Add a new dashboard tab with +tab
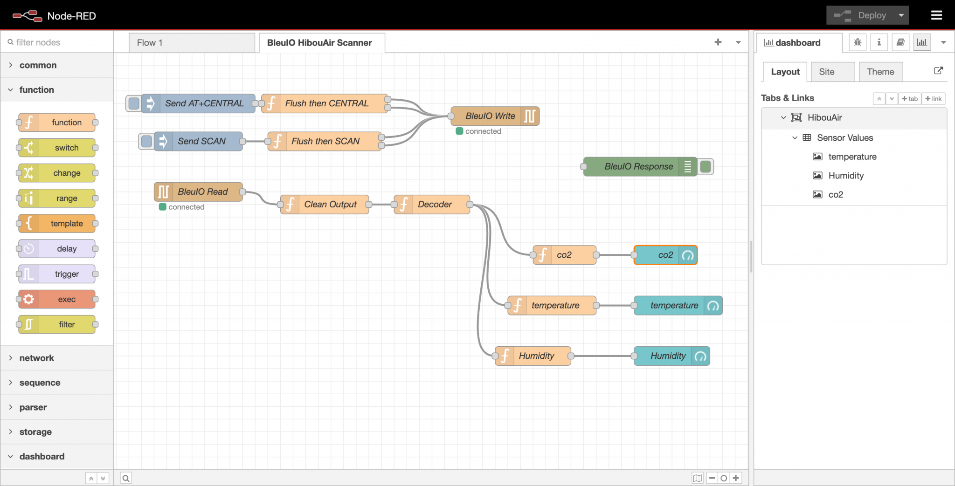This screenshot has height=486, width=955. (x=910, y=98)
